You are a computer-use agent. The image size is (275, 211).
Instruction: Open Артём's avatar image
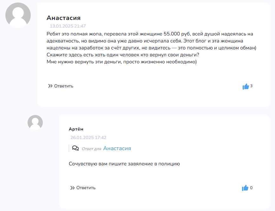(x=35, y=123)
